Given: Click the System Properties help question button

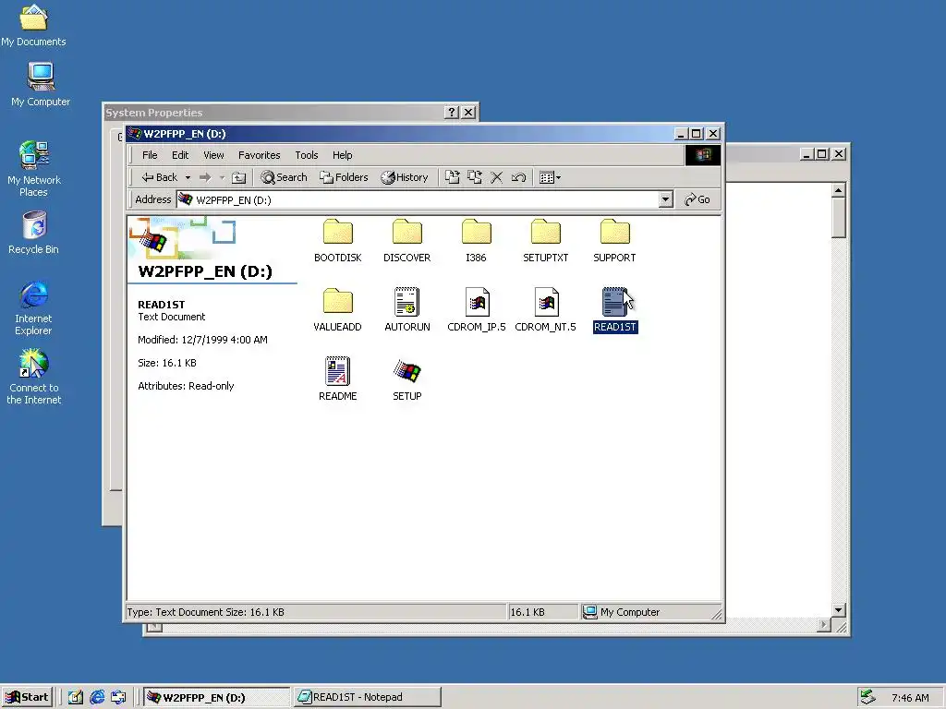Looking at the screenshot, I should click(451, 112).
